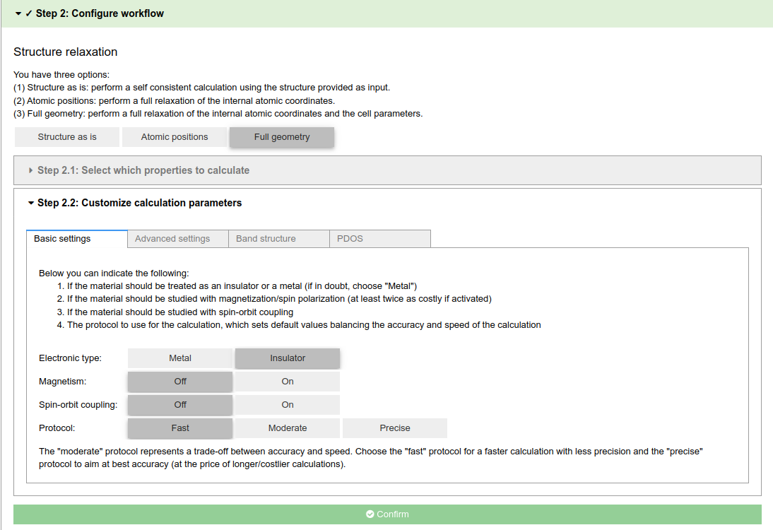The image size is (773, 530).
Task: Switch to the PDOS tab
Action: click(349, 238)
